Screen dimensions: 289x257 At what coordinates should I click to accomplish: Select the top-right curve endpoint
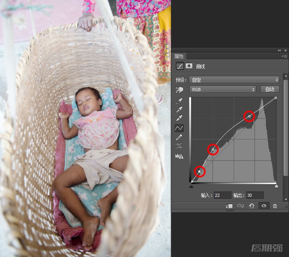click(276, 98)
